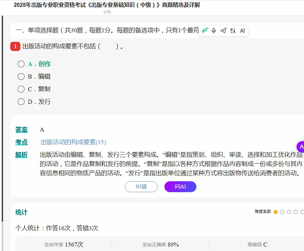Click the 统计 heading
This screenshot has height=251, width=304.
tap(21, 212)
